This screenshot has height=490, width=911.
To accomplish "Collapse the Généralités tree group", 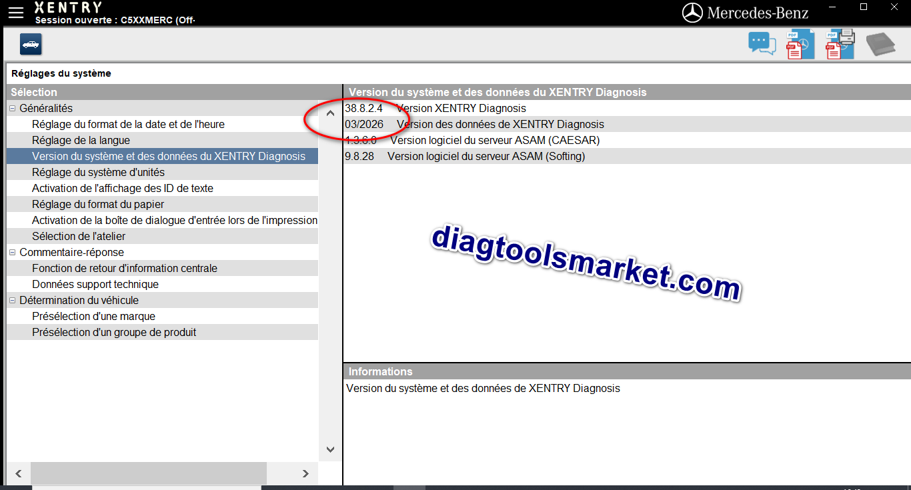I will click(x=12, y=108).
